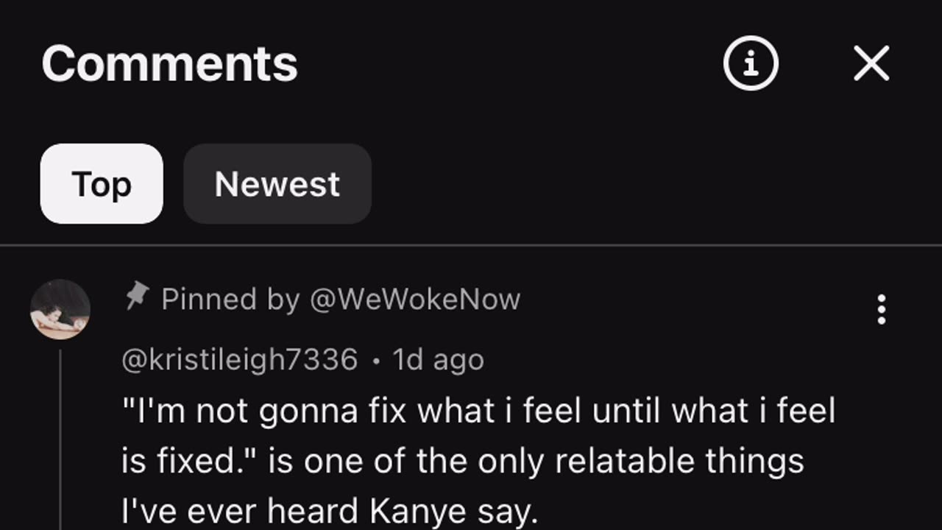Screen dimensions: 942x530
Task: Click the 1d ago timestamp
Action: pyautogui.click(x=438, y=360)
